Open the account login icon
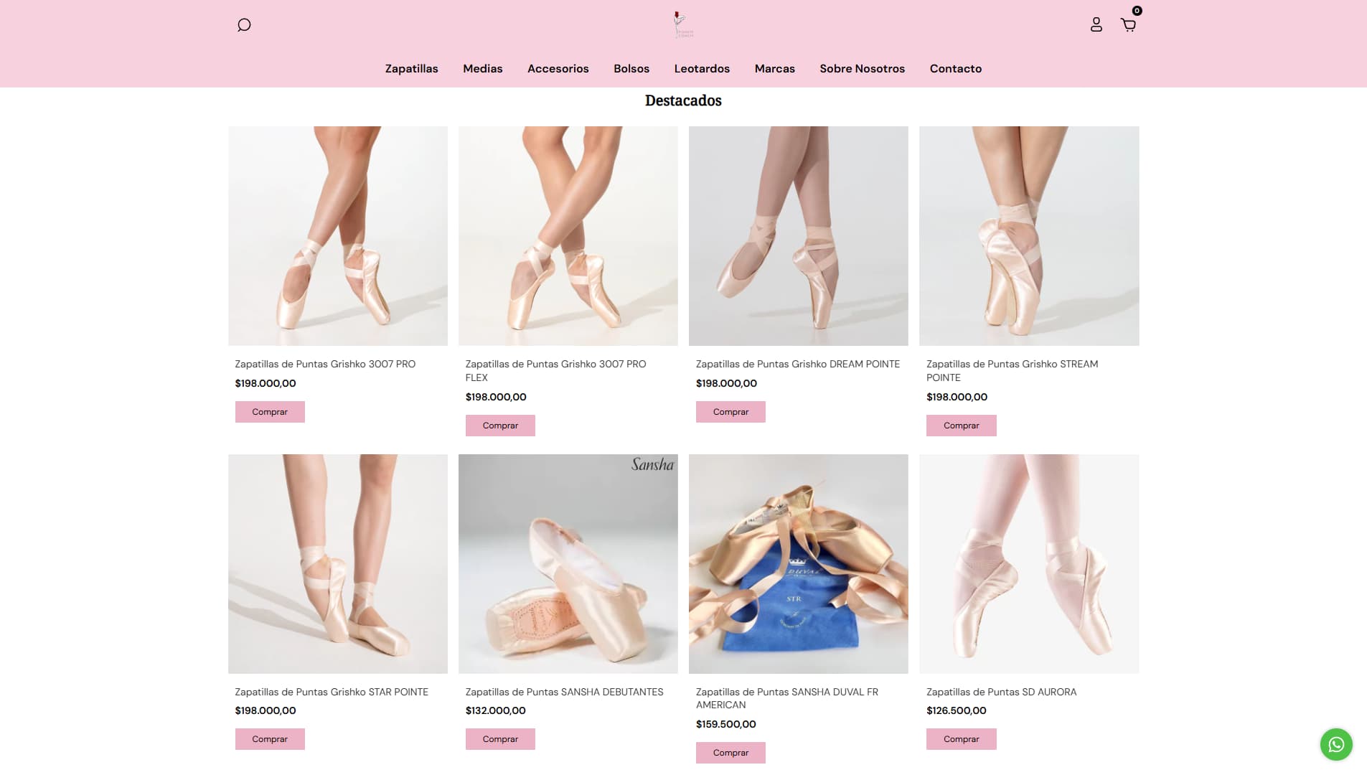1367x775 pixels. tap(1096, 24)
